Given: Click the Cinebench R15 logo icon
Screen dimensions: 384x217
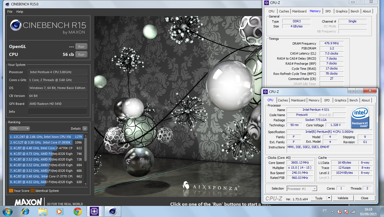Looking at the screenshot, I should coord(16,25).
